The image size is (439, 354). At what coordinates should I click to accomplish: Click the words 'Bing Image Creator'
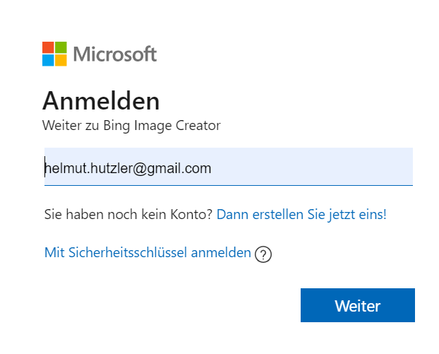click(x=162, y=126)
